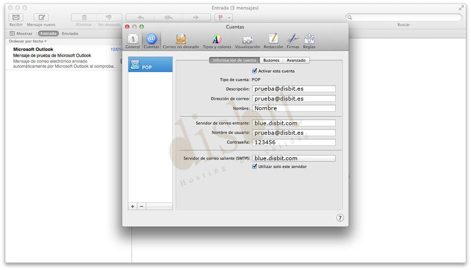Click the Mensaje nuevo compose icon
Screen dimensions: 471x270
coord(41,18)
